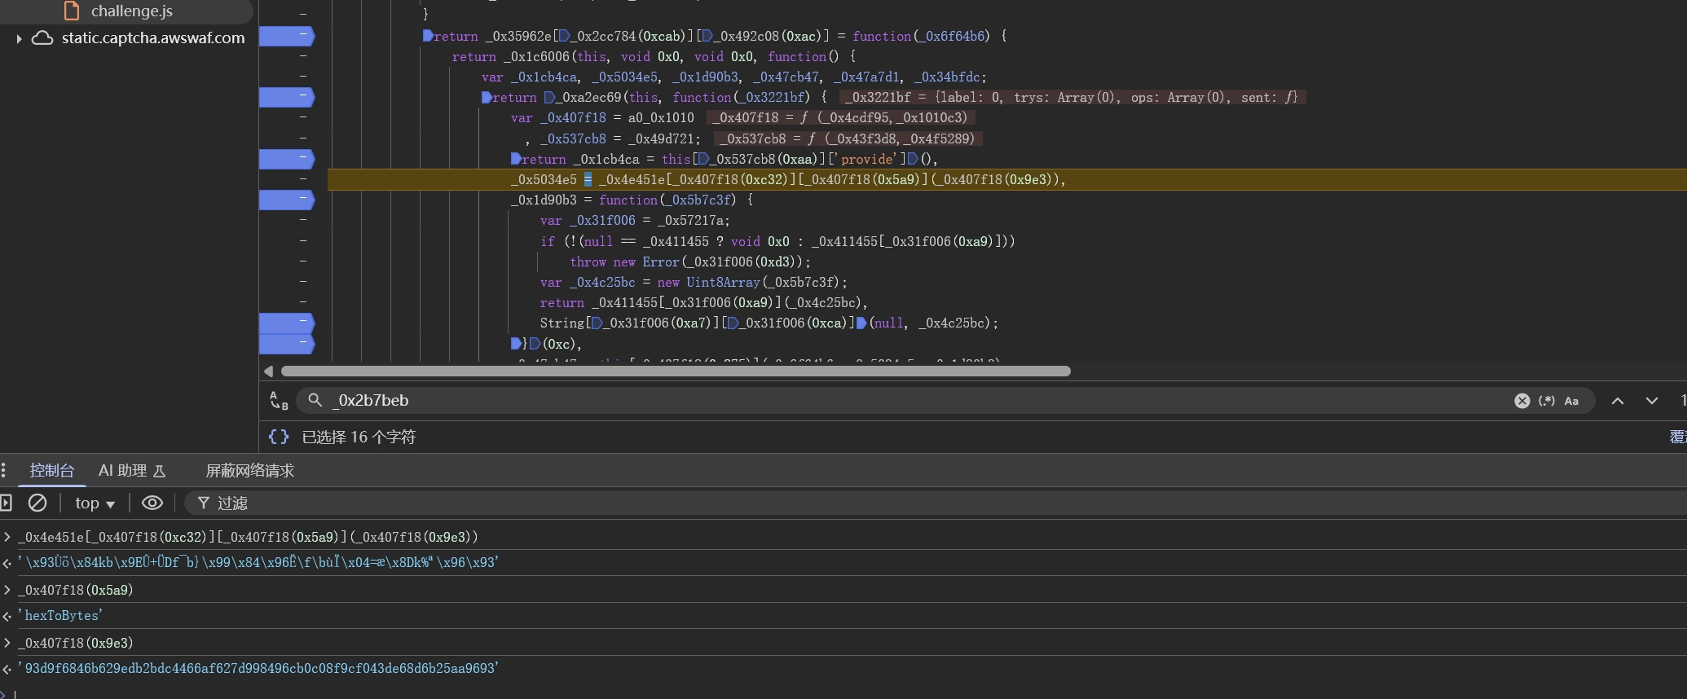1687x699 pixels.
Task: Toggle the replace option in the search bar
Action: [x=279, y=400]
